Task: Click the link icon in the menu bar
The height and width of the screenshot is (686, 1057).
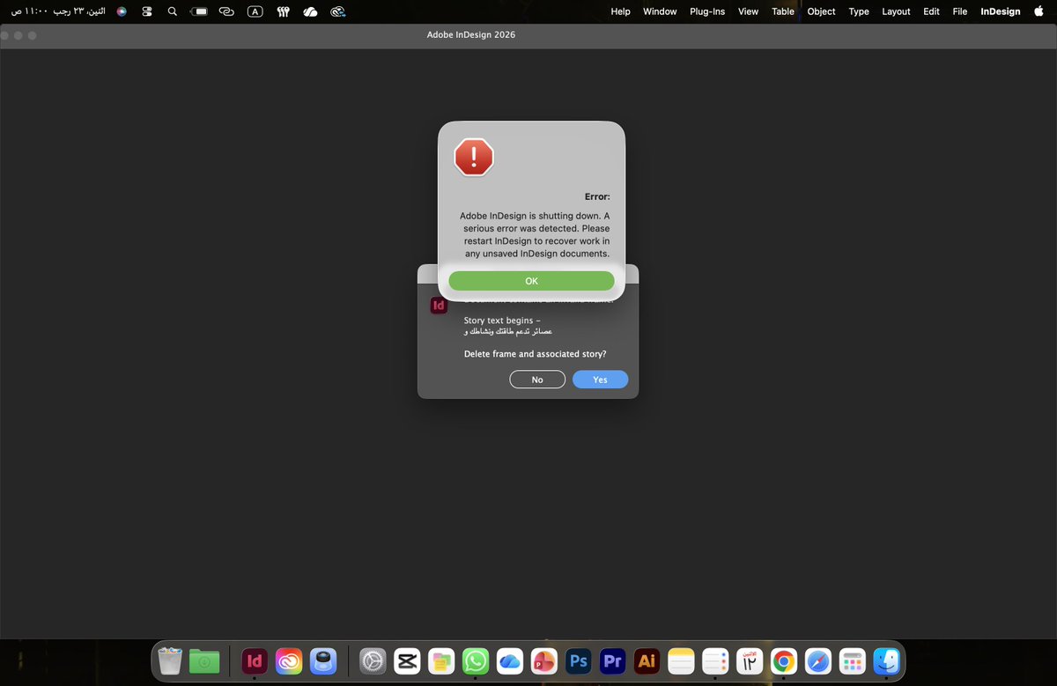Action: coord(226,11)
